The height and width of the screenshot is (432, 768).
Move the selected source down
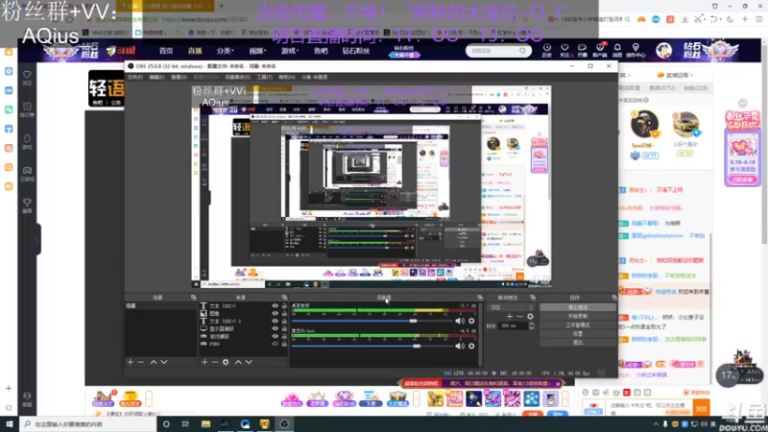coord(249,362)
